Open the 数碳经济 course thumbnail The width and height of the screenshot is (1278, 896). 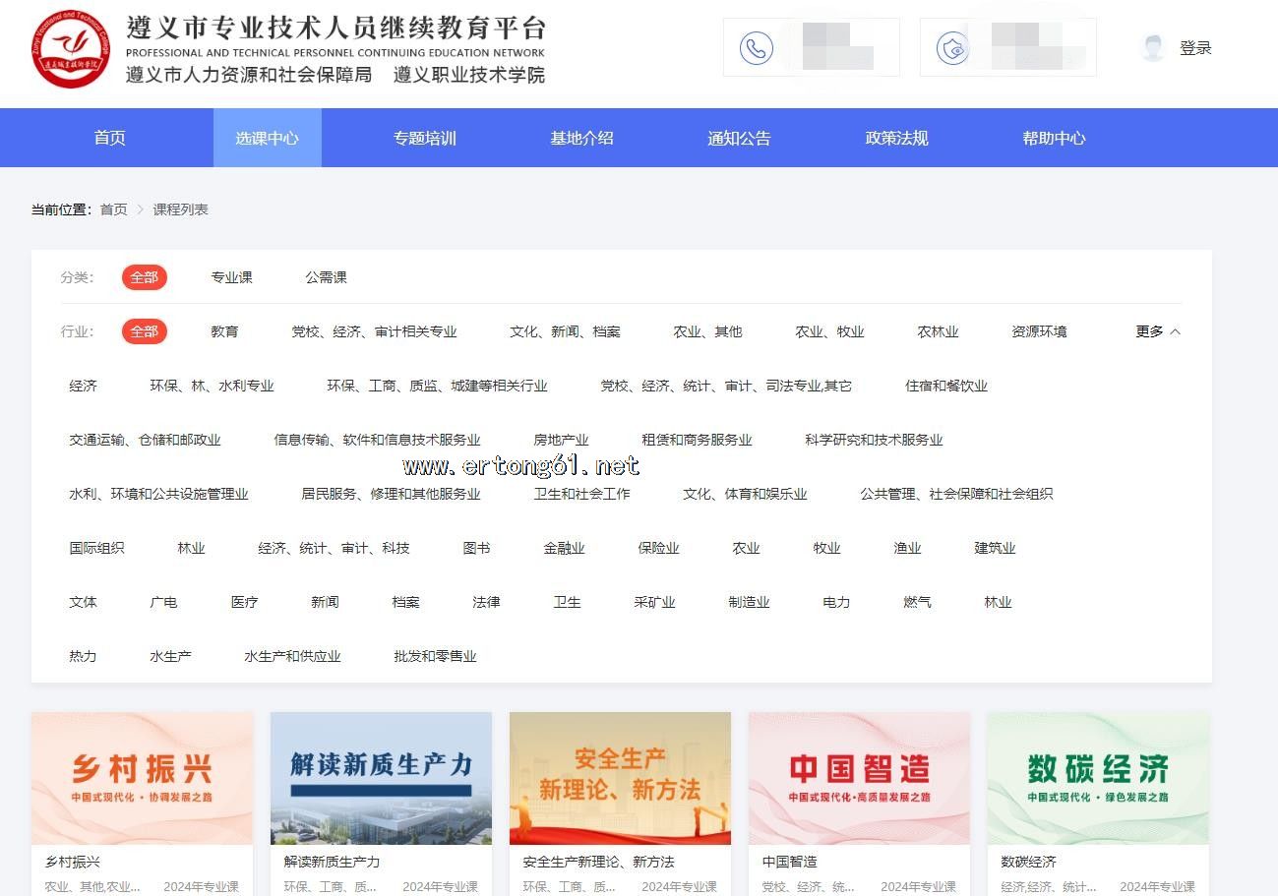click(x=1098, y=778)
